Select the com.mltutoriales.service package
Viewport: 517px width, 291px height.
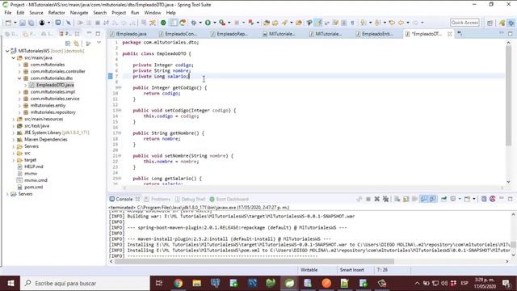point(55,99)
